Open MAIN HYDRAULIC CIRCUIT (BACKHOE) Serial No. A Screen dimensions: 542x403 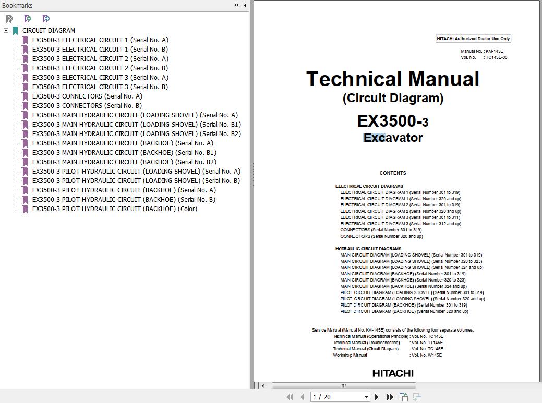click(x=123, y=143)
